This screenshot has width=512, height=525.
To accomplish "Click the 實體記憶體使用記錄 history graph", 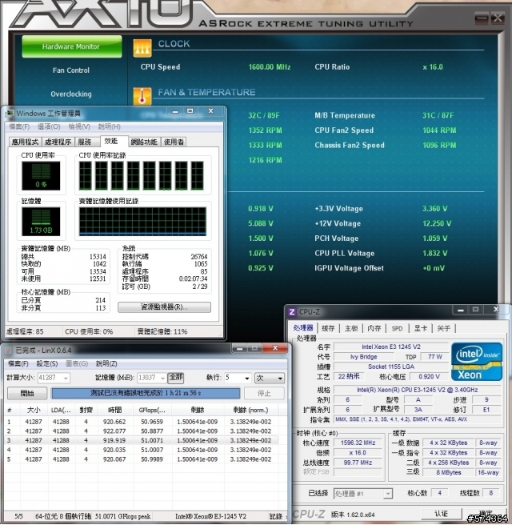I will tap(142, 222).
